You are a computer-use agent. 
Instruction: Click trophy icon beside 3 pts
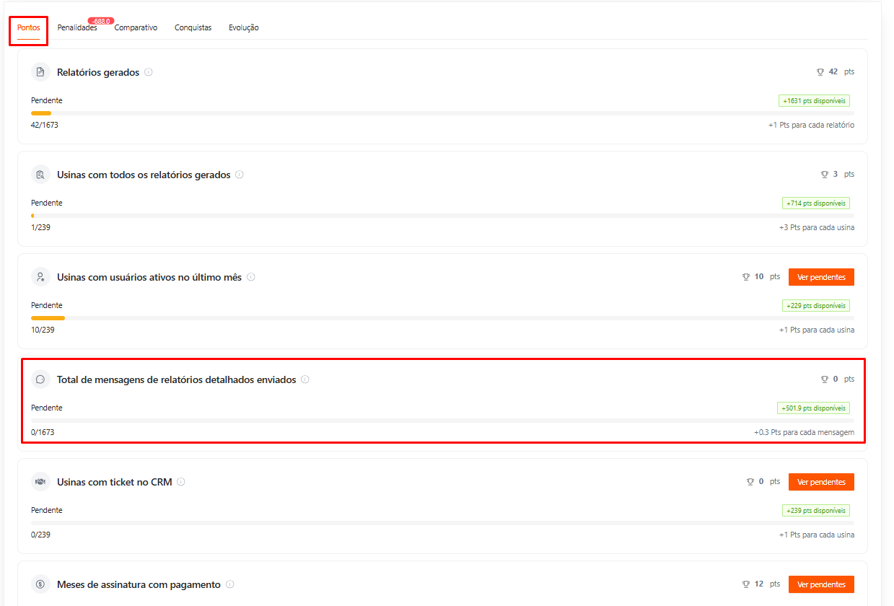tap(825, 175)
